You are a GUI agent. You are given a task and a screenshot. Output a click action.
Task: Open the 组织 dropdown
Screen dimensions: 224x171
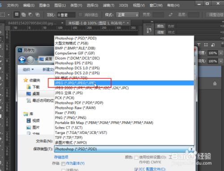point(28,69)
